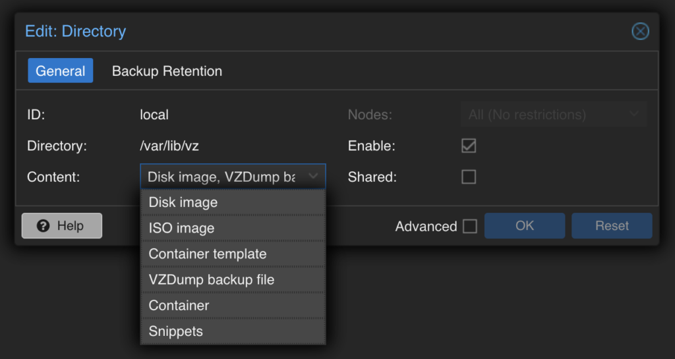
Task: Switch to the Backup Retention tab
Action: click(x=167, y=71)
